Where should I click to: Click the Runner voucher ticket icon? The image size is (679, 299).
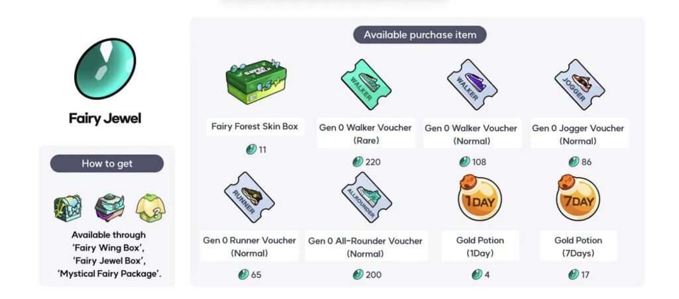click(249, 197)
